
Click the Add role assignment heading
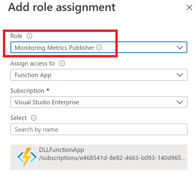[62, 7]
